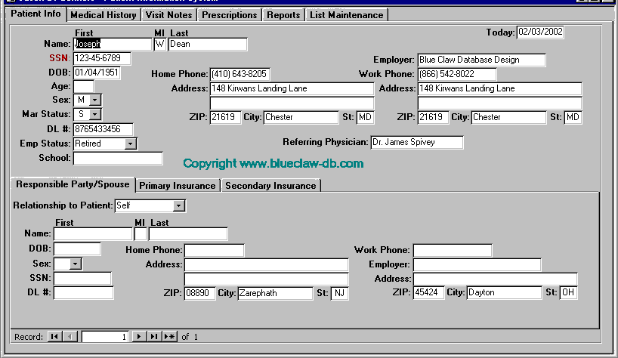Click the home Address line one field
The height and width of the screenshot is (358, 618).
coord(292,88)
